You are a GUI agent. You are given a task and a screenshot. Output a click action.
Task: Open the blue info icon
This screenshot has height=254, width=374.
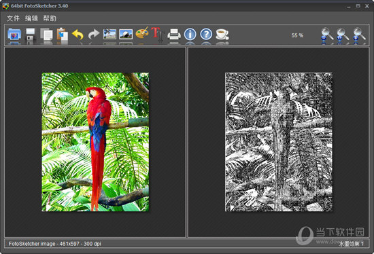[190, 34]
